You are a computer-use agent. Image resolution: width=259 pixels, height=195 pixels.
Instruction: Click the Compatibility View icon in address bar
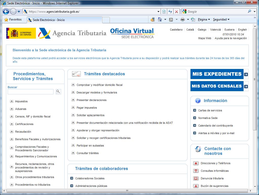164,12
